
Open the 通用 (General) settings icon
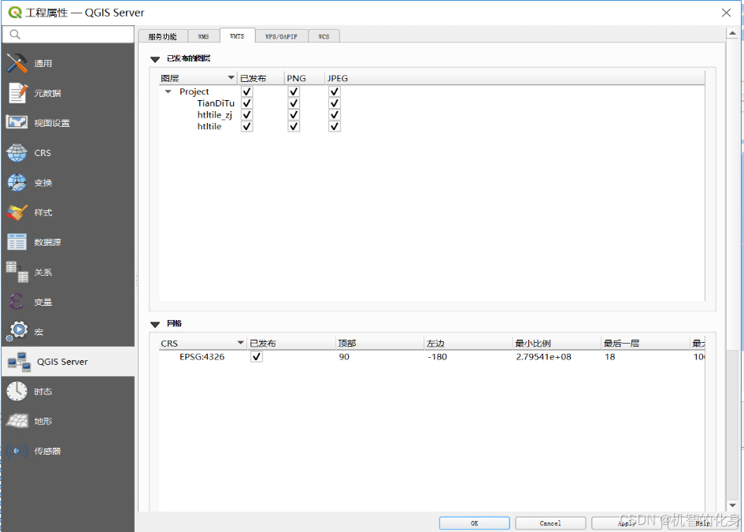tap(17, 63)
